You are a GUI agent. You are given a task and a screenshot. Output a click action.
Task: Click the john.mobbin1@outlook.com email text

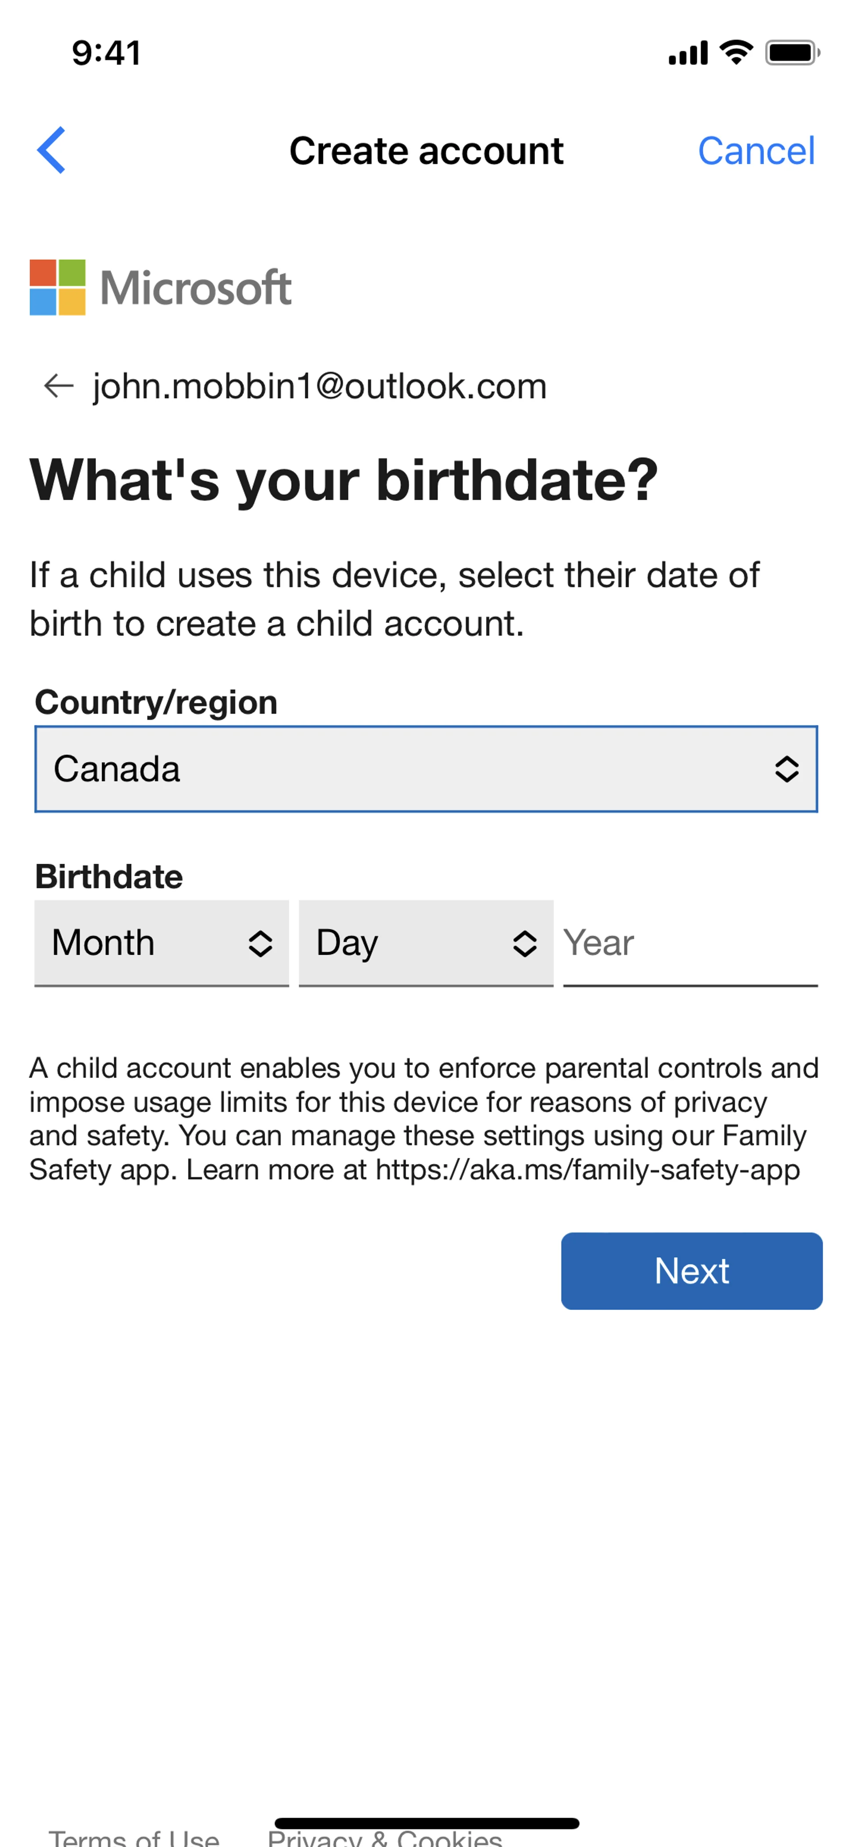320,386
